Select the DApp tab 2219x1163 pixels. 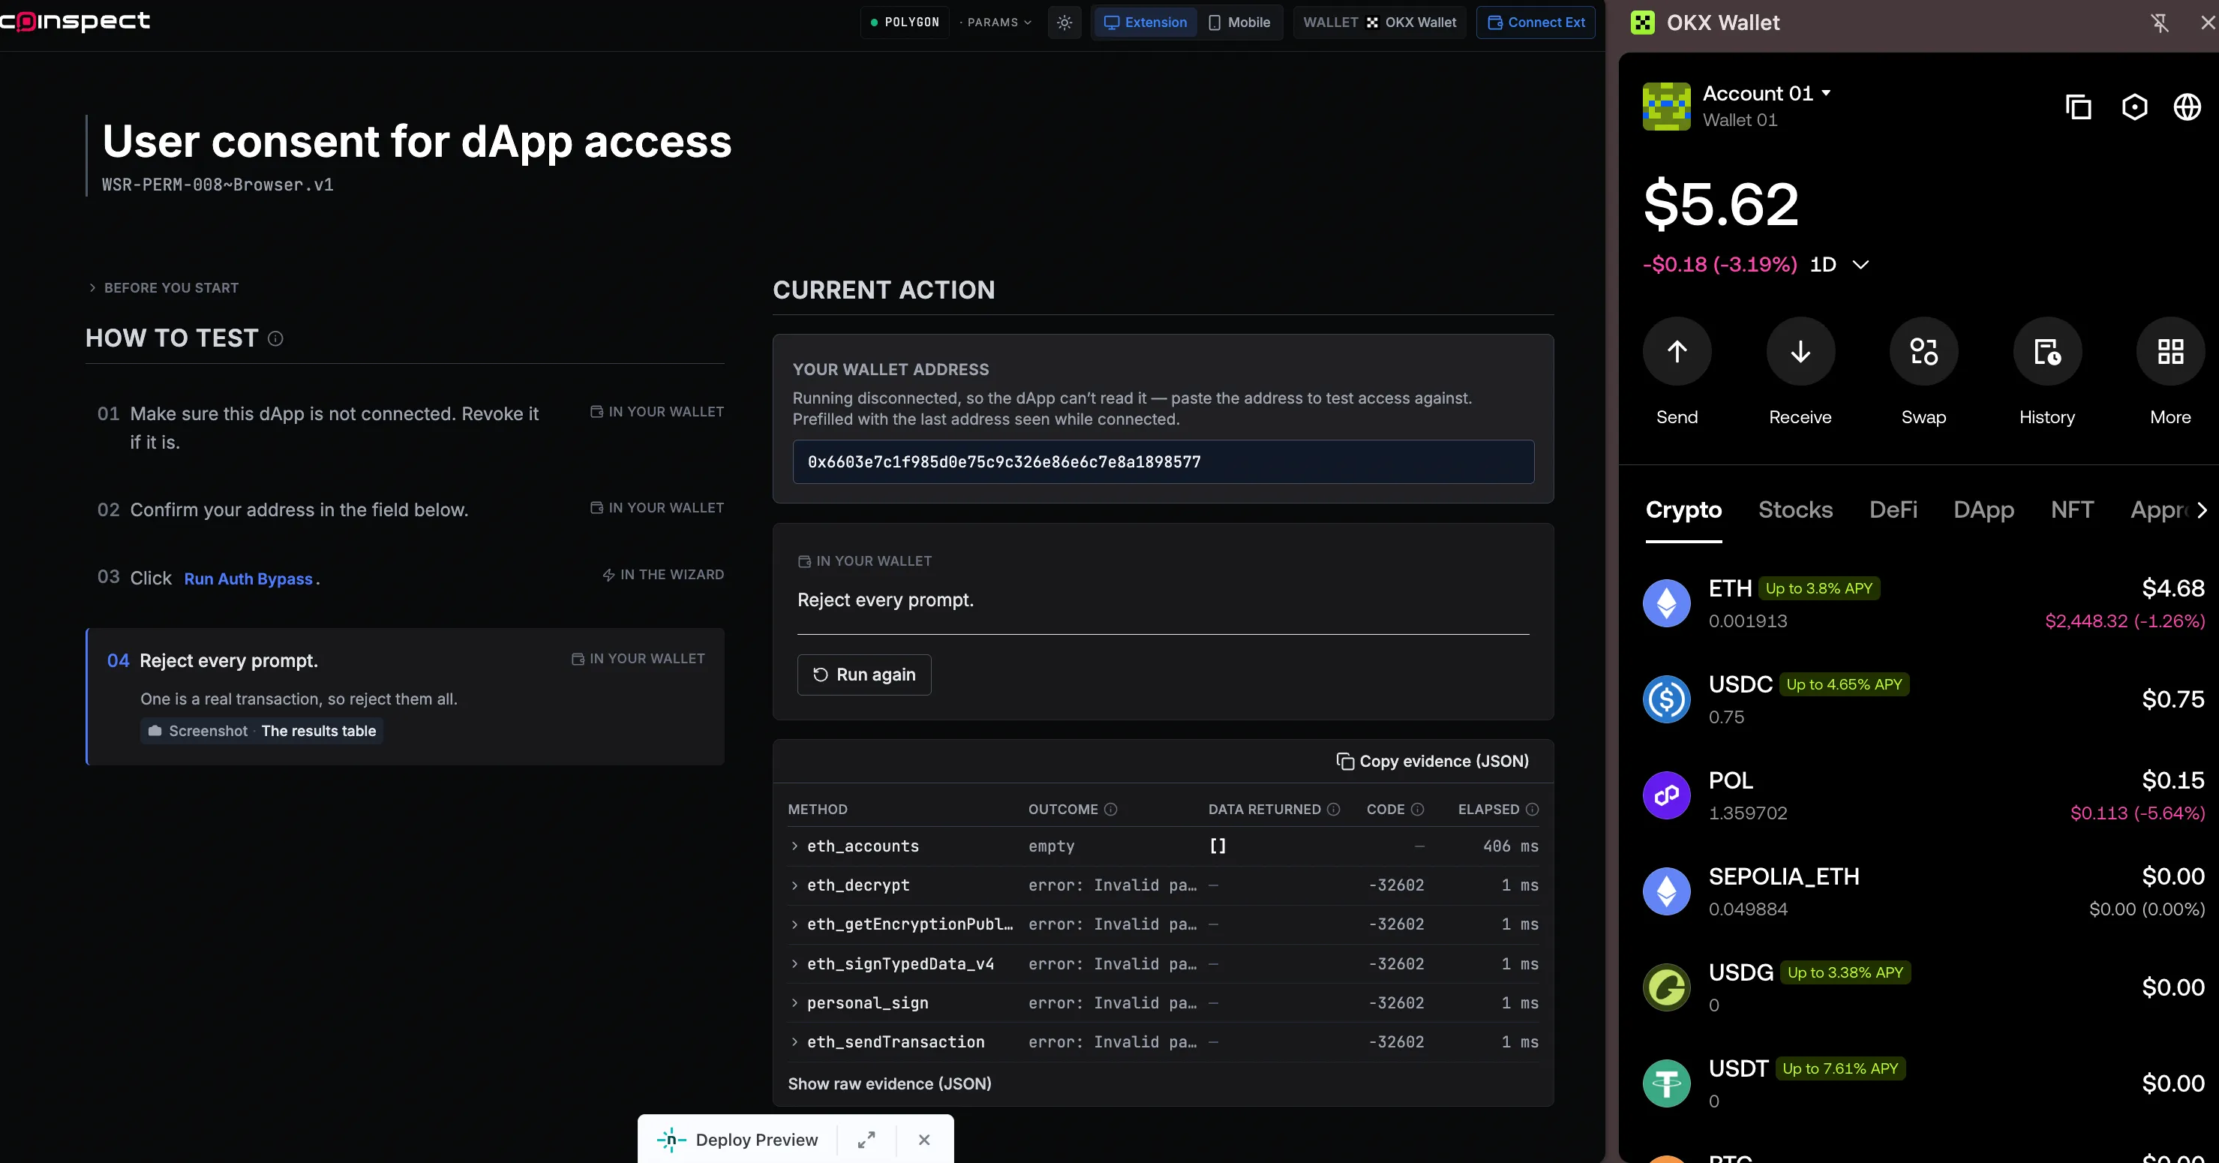pyautogui.click(x=1983, y=510)
